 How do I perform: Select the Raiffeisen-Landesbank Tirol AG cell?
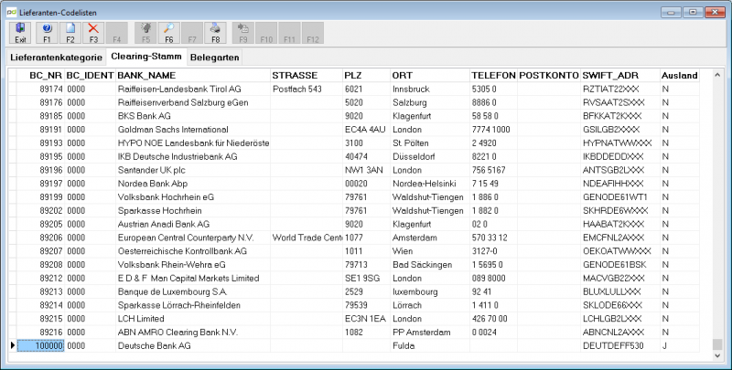[x=193, y=89]
